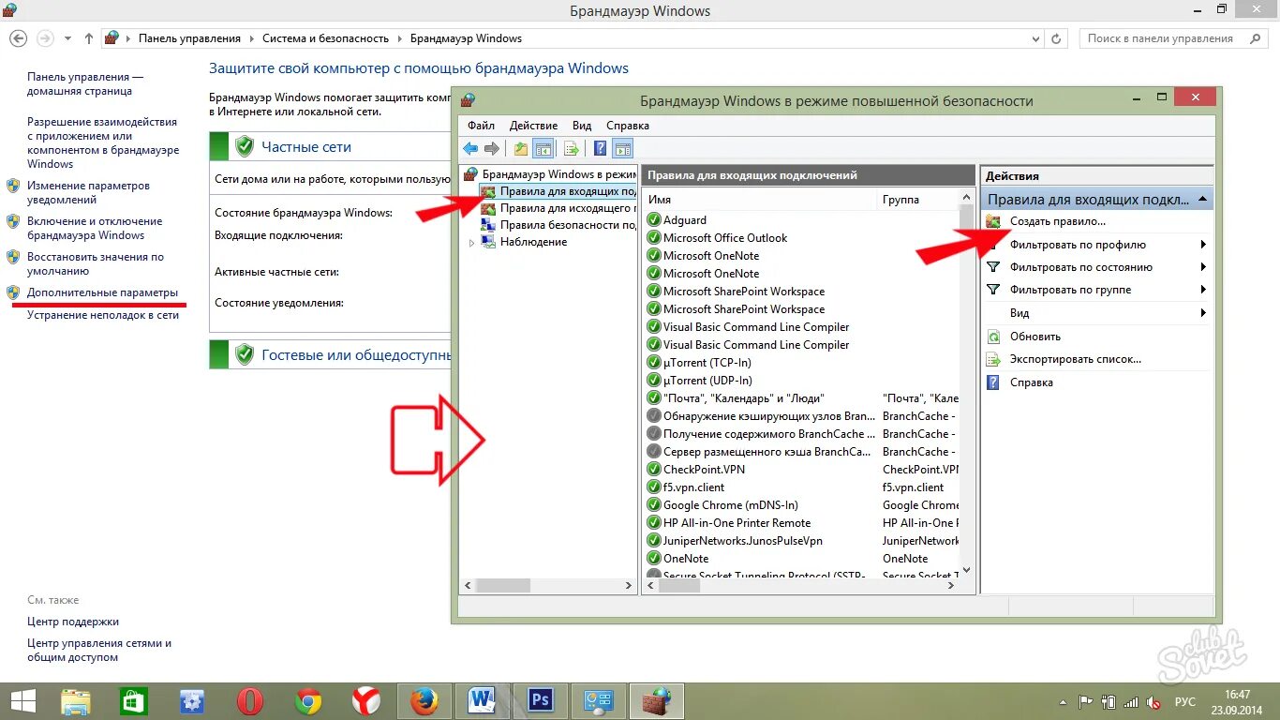Click the funnel icon beside Фильтровать по группе
The width and height of the screenshot is (1280, 720).
[994, 290]
